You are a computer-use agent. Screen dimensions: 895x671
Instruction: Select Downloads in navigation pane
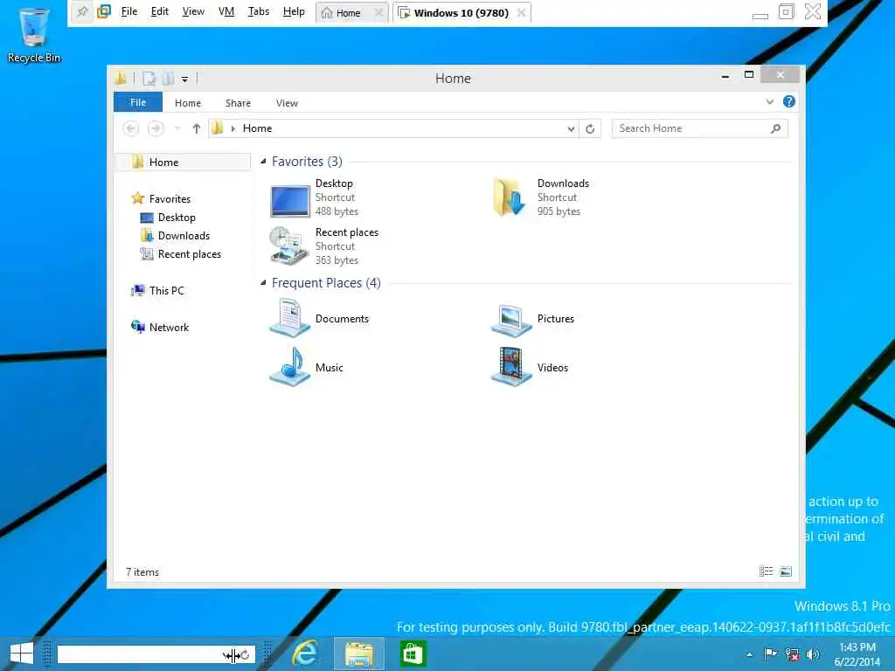pos(184,236)
